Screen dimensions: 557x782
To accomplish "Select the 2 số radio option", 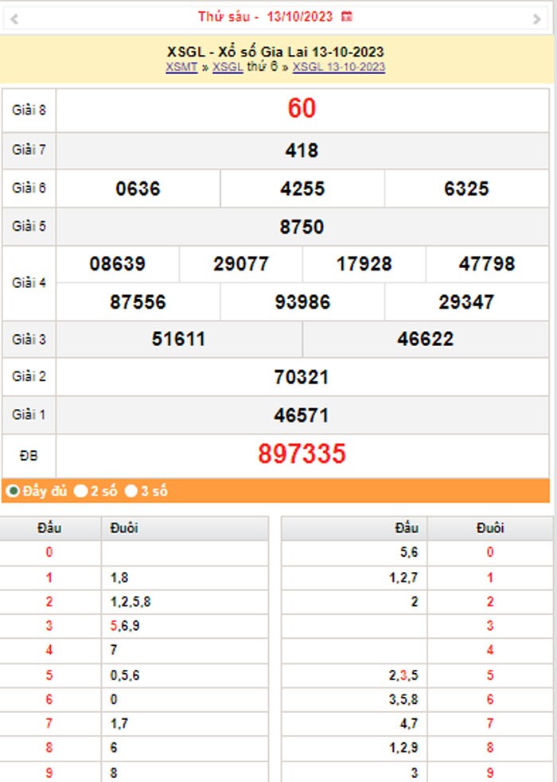I will 80,492.
